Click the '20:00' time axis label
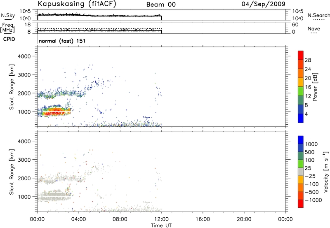Screen dimensions: 330x228 click(x=244, y=219)
